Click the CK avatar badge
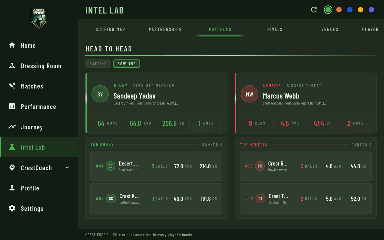This screenshot has height=240, width=384. 111,199
